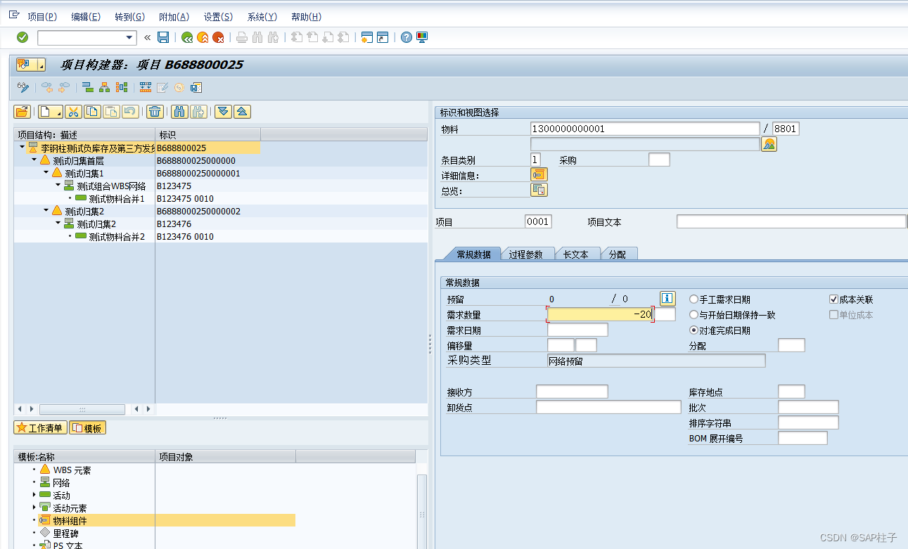
Task: Open dropdown arrow next to Create icon
Action: pos(59,112)
